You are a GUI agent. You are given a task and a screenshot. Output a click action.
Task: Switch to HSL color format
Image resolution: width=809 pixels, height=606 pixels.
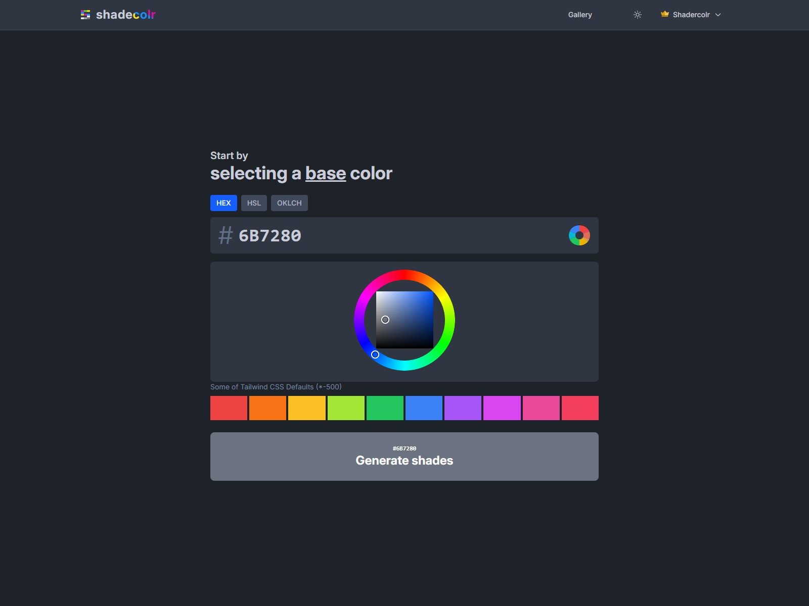[x=254, y=203]
